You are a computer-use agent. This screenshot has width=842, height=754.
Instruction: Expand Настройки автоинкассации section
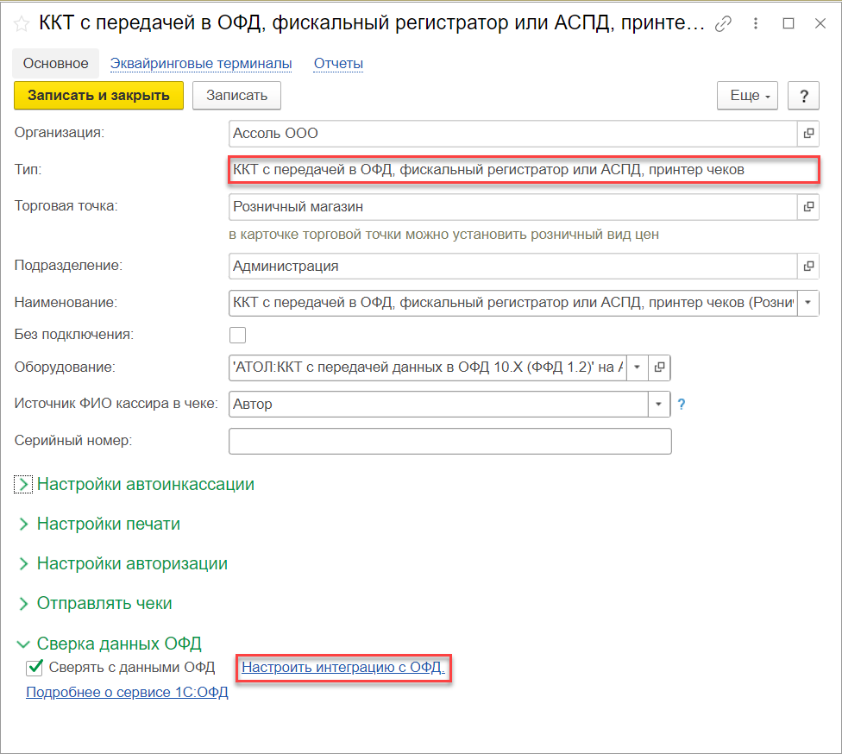pyautogui.click(x=23, y=484)
